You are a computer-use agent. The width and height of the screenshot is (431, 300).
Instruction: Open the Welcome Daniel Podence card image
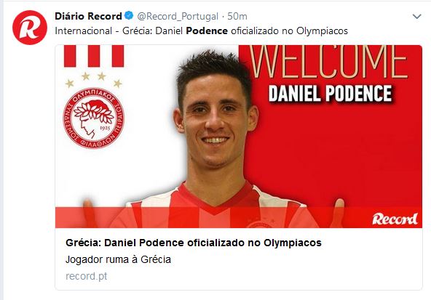click(239, 137)
